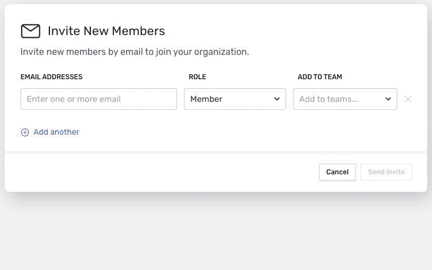Click the "Add to teams..." placeholder text
The width and height of the screenshot is (432, 270).
click(x=328, y=99)
